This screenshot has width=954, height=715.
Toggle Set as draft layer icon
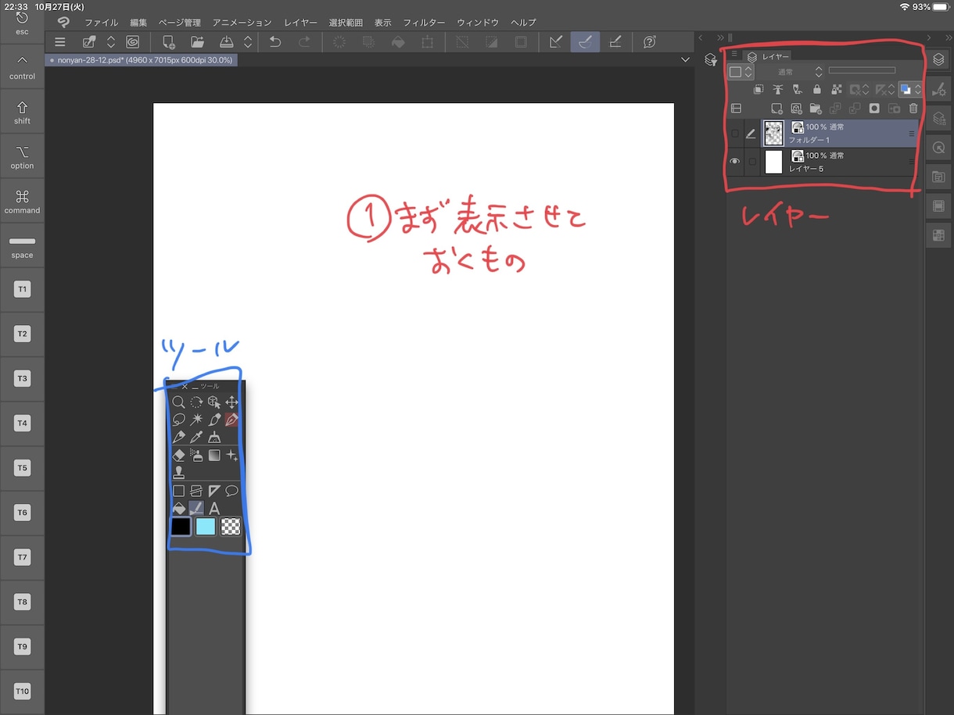pos(798,90)
